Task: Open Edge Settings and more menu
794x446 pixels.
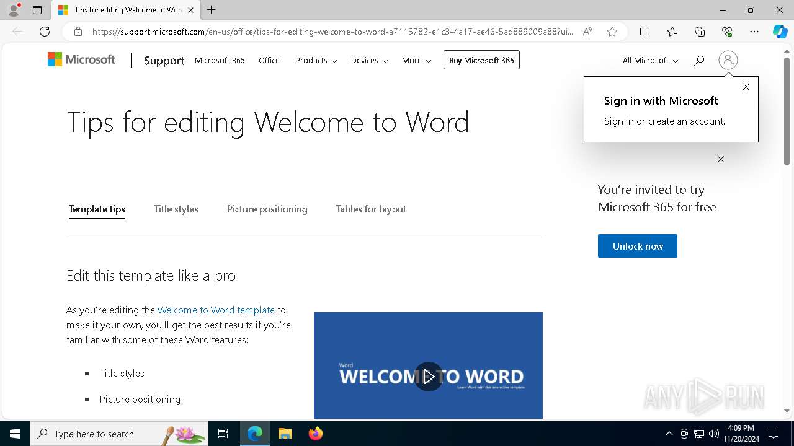Action: 754,32
